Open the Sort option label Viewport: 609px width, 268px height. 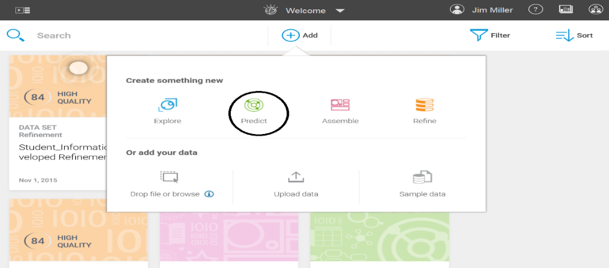point(585,35)
